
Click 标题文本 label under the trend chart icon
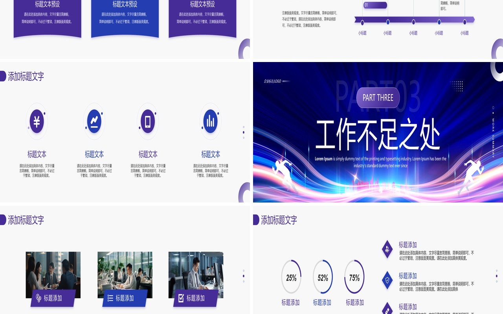pos(94,154)
